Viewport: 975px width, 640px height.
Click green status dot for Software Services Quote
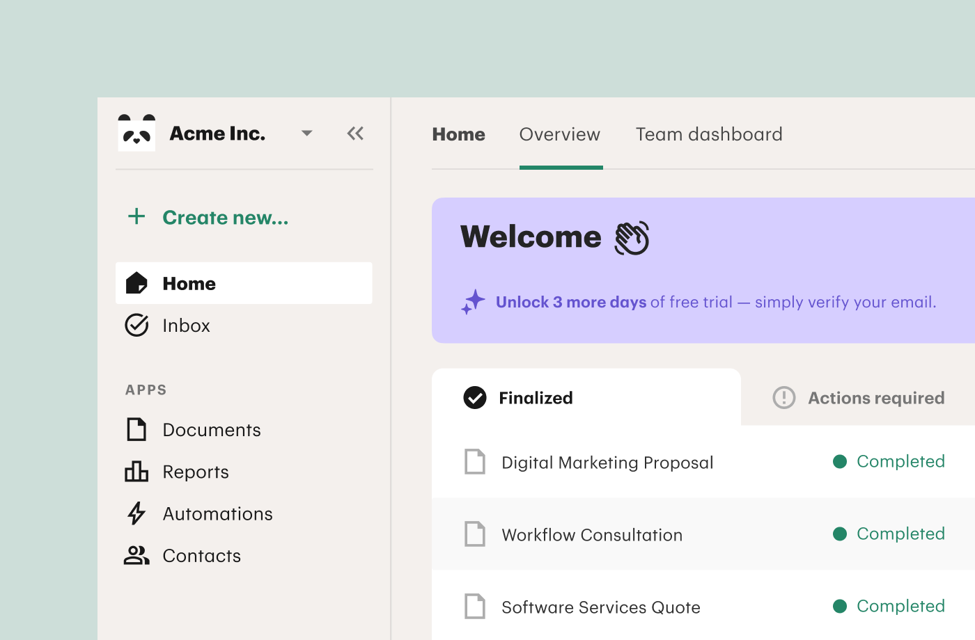(x=840, y=606)
